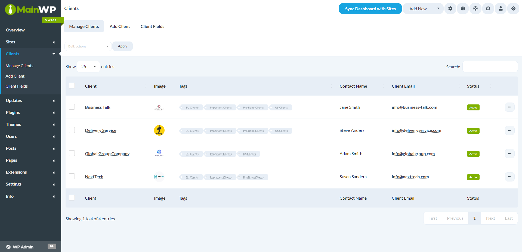Open the MainWP settings gear icon
522x252 pixels.
450,8
